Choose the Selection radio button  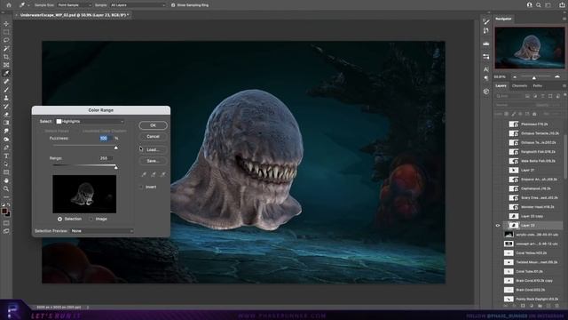59,220
